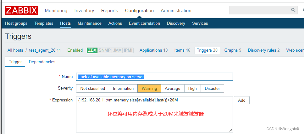Open the Reports menu

coord(109,11)
